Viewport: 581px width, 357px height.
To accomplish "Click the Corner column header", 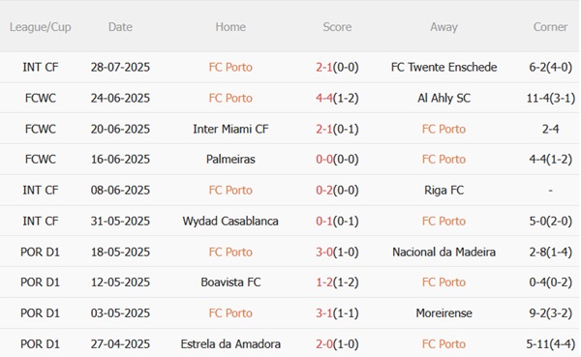I will click(550, 27).
